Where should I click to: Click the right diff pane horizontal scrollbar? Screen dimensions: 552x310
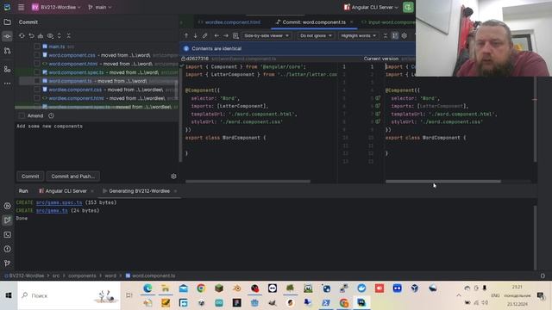coord(443,182)
